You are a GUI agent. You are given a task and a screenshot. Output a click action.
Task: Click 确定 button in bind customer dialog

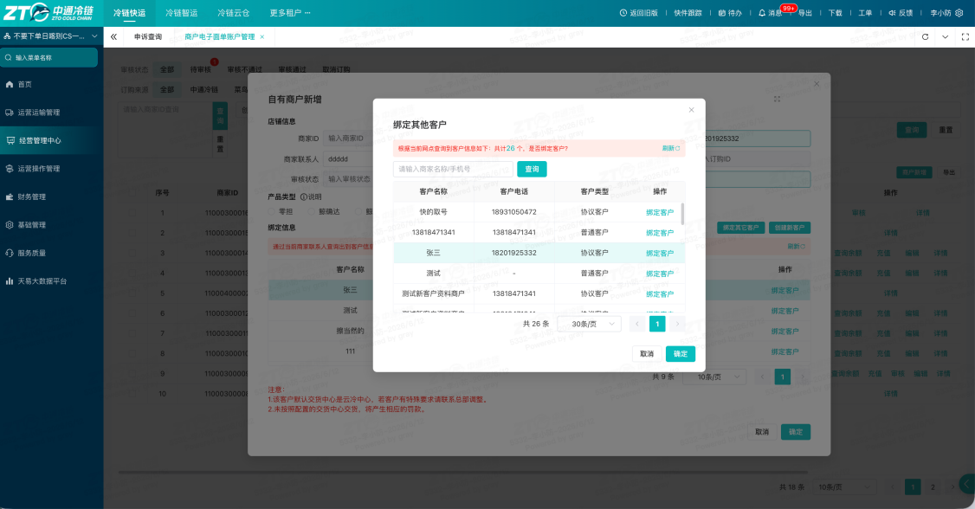[x=681, y=354]
